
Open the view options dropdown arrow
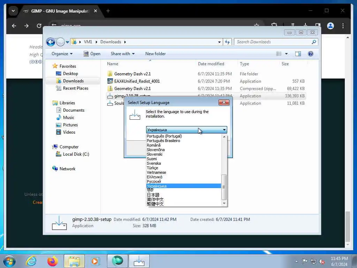coord(287,54)
